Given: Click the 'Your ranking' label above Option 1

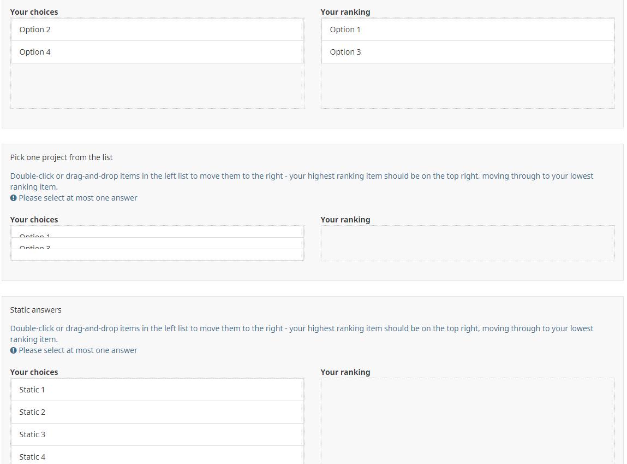Looking at the screenshot, I should pos(345,12).
